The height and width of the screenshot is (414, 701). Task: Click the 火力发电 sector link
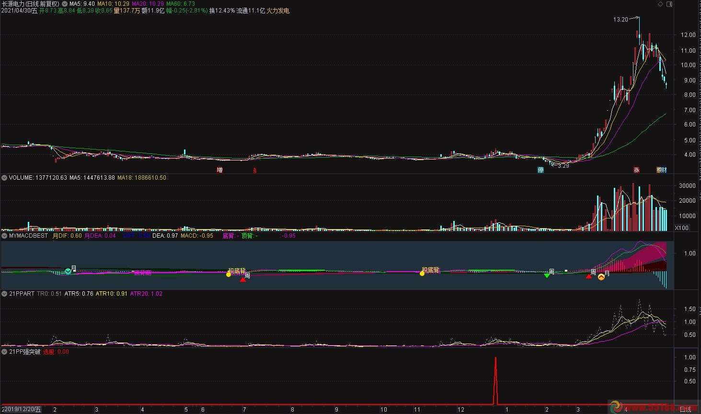click(278, 11)
